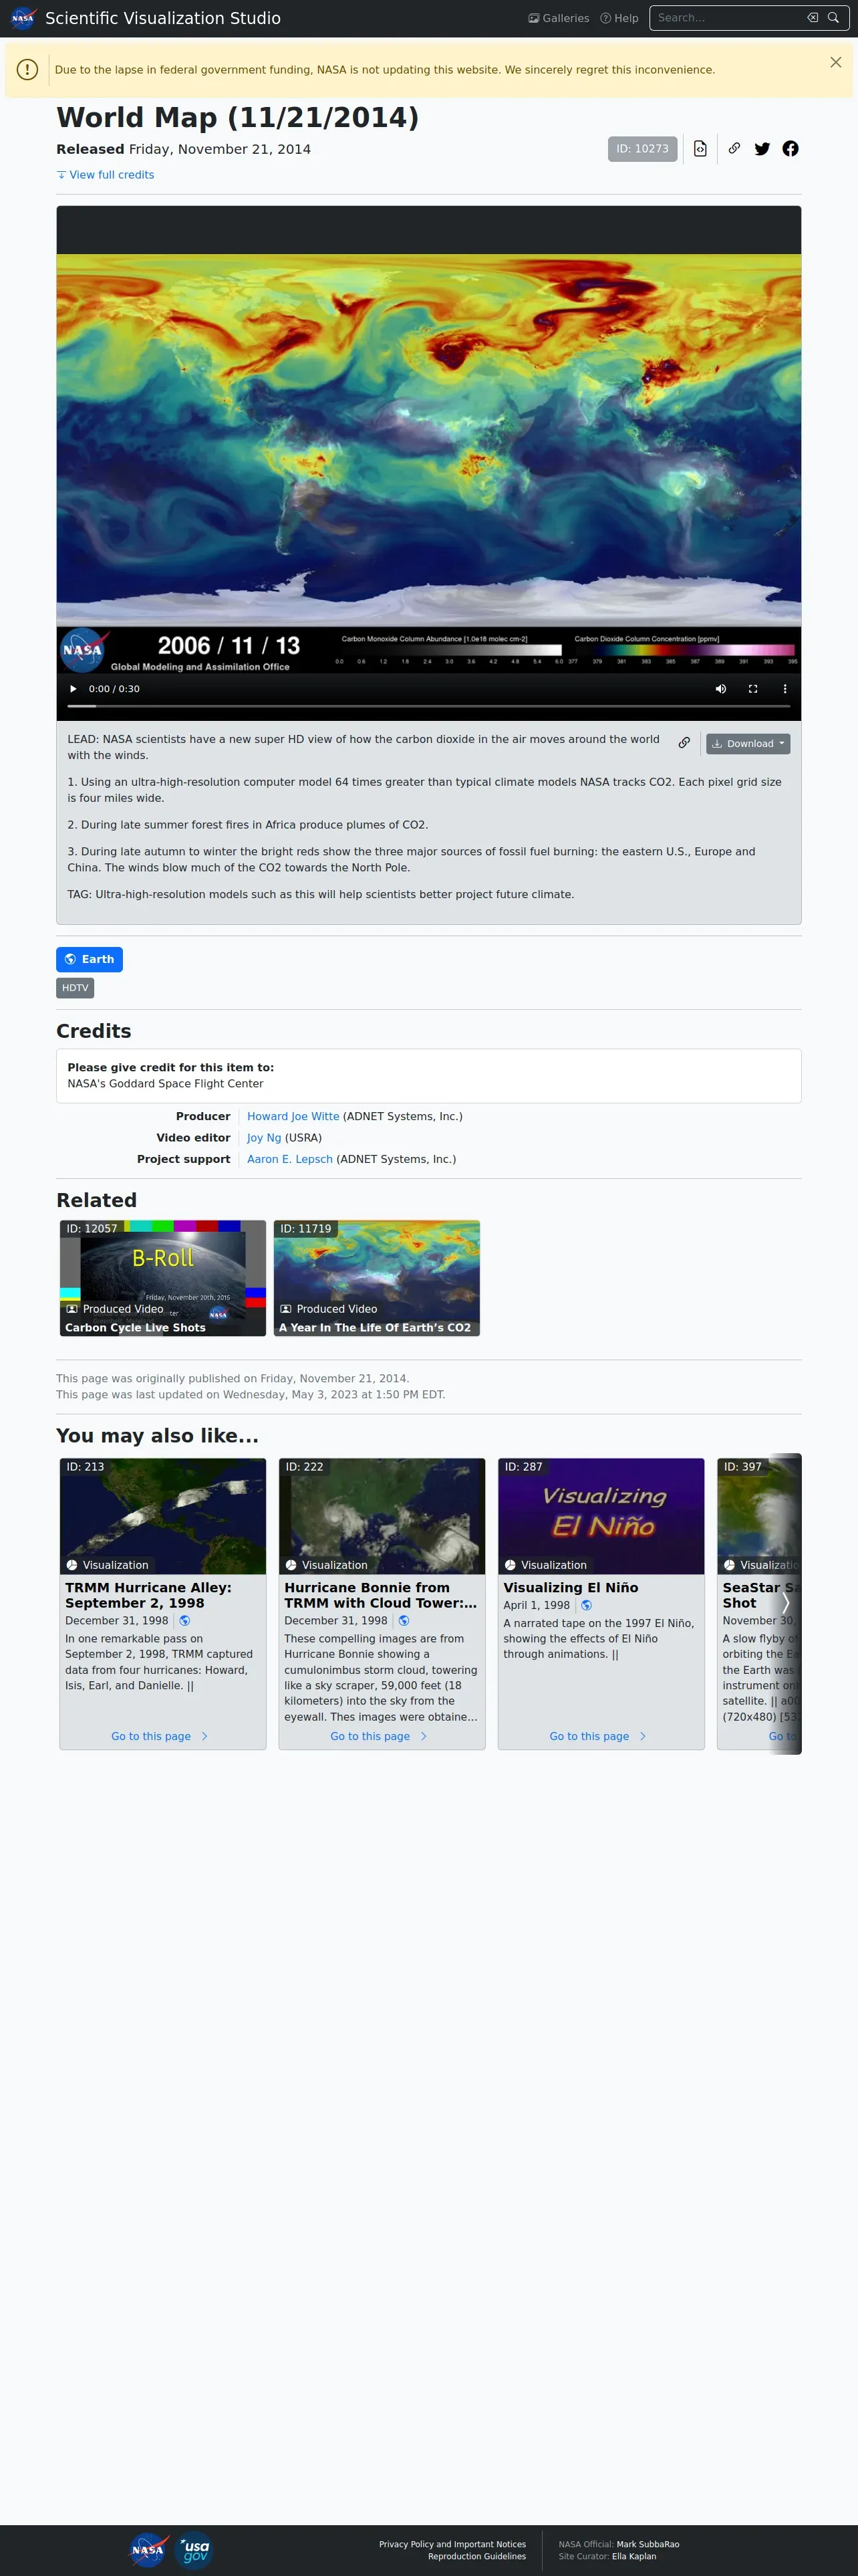The image size is (858, 2576).
Task: Open A Year In The Life Of Earth's CO2
Action: click(x=377, y=1278)
